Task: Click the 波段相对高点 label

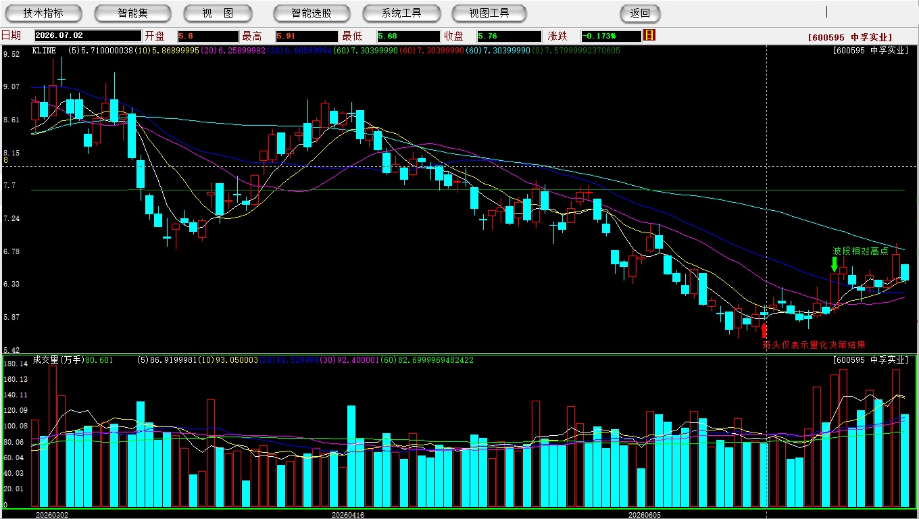Action: click(860, 251)
